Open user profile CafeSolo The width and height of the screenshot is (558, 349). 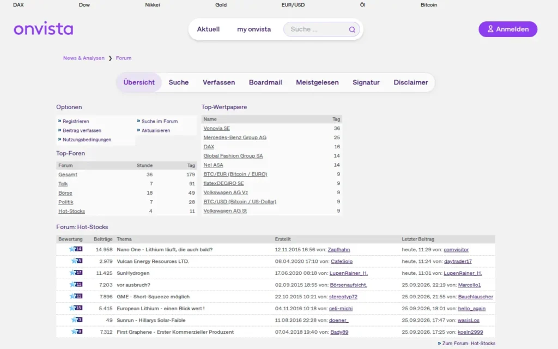pos(342,261)
